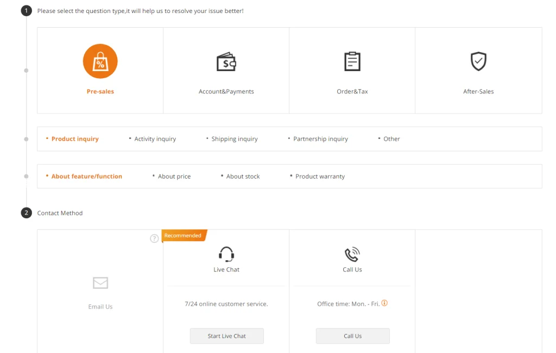Show office time info icon details
The width and height of the screenshot is (556, 353).
pyautogui.click(x=384, y=303)
